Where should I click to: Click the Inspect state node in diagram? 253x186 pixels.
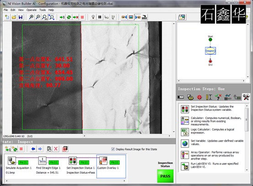(211, 51)
